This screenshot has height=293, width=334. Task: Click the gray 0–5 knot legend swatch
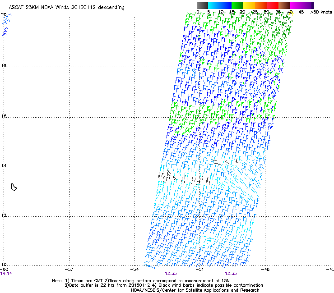(202, 5)
